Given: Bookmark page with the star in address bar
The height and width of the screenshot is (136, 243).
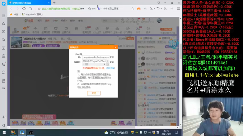Looking at the screenshot, I should tap(39, 9).
